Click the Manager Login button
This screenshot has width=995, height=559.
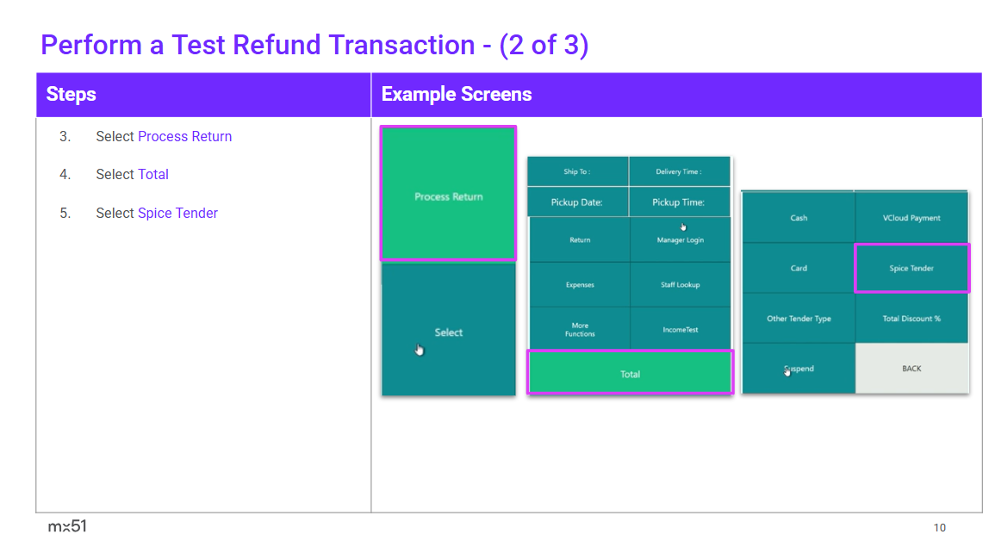point(680,240)
